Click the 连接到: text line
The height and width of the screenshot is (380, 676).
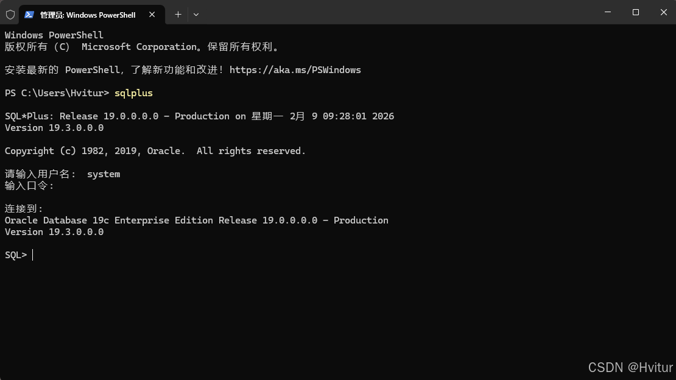[x=24, y=209]
